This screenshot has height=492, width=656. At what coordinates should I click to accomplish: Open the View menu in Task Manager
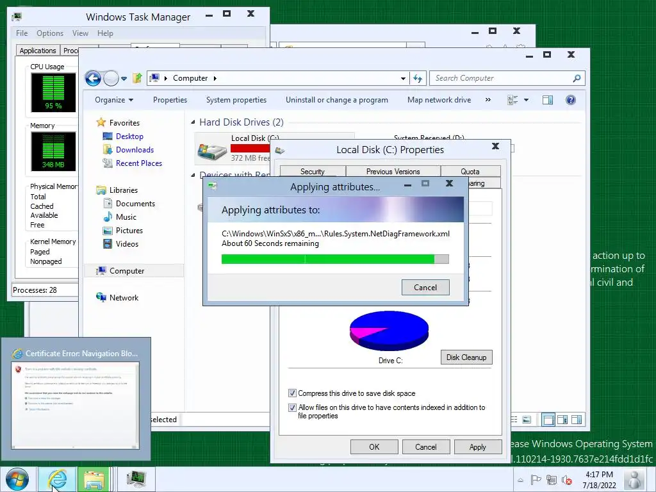pos(80,33)
